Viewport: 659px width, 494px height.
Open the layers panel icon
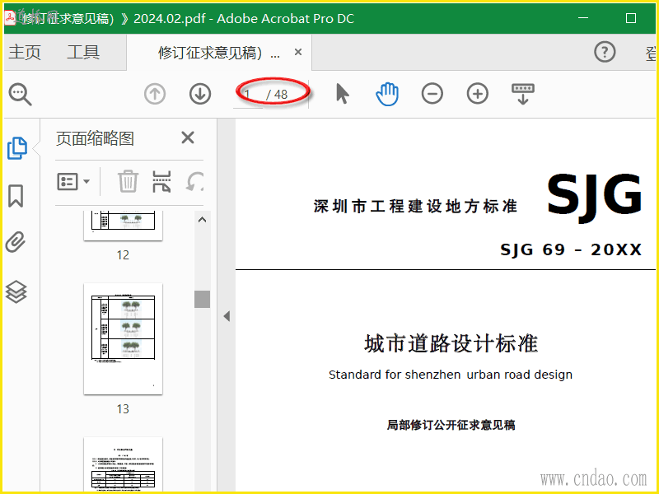coord(16,291)
